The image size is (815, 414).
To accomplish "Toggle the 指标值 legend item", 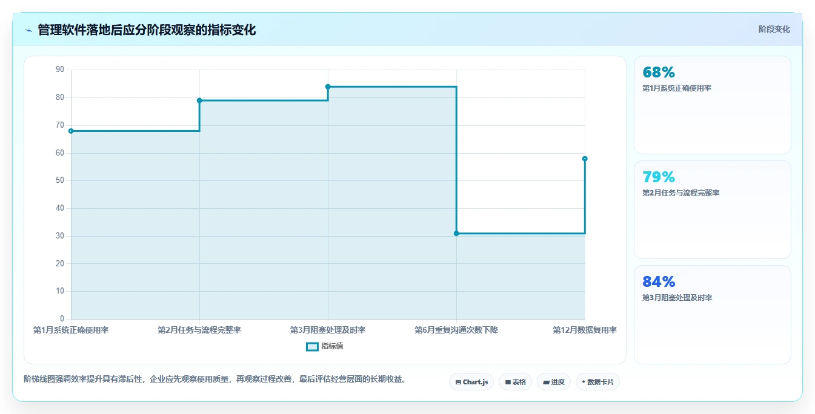I will tap(325, 346).
